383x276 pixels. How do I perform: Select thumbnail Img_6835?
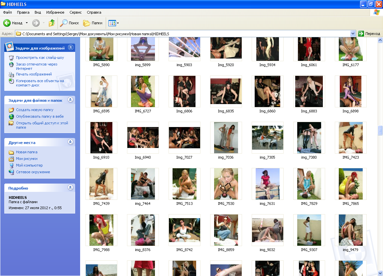(226, 91)
